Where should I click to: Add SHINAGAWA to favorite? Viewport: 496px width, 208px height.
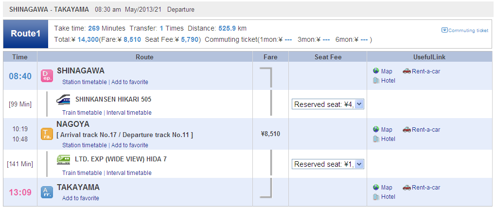[x=130, y=82]
